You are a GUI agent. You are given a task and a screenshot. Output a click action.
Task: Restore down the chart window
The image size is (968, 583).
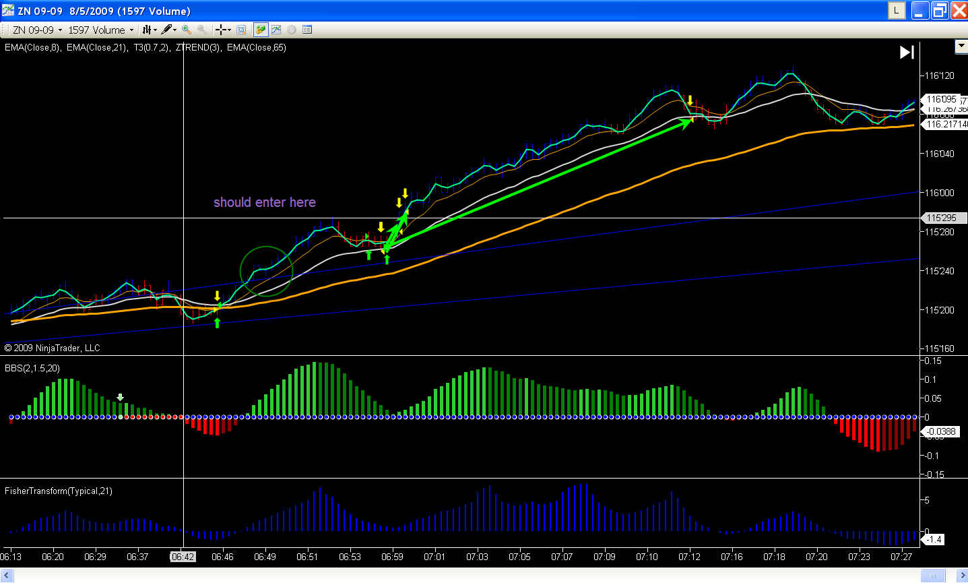[x=940, y=10]
